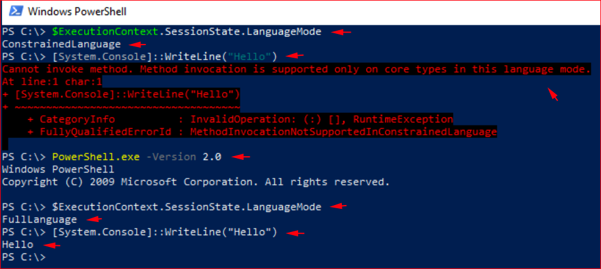Screen dimensions: 601x269
Task: Click the red arrow after the green $ExecutionContext command
Action: point(341,33)
